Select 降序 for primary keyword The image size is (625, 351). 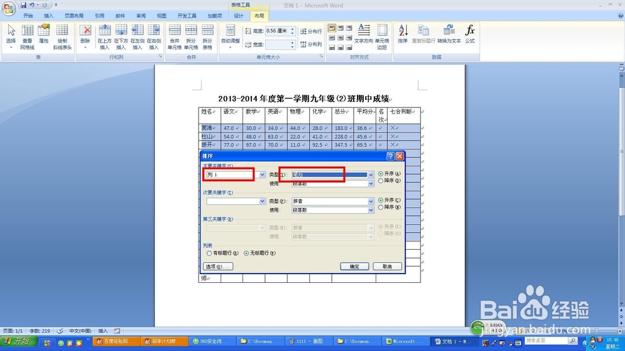[389, 181]
